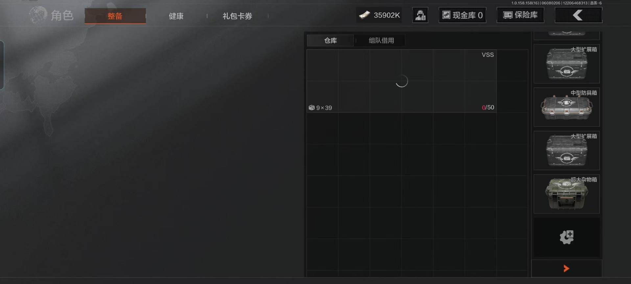Click the partially visible top storage case
The image size is (631, 284).
point(567,35)
